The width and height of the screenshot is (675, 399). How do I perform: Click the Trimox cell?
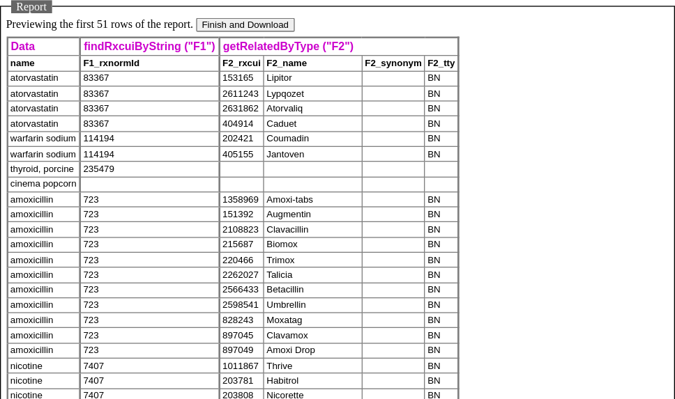point(313,260)
